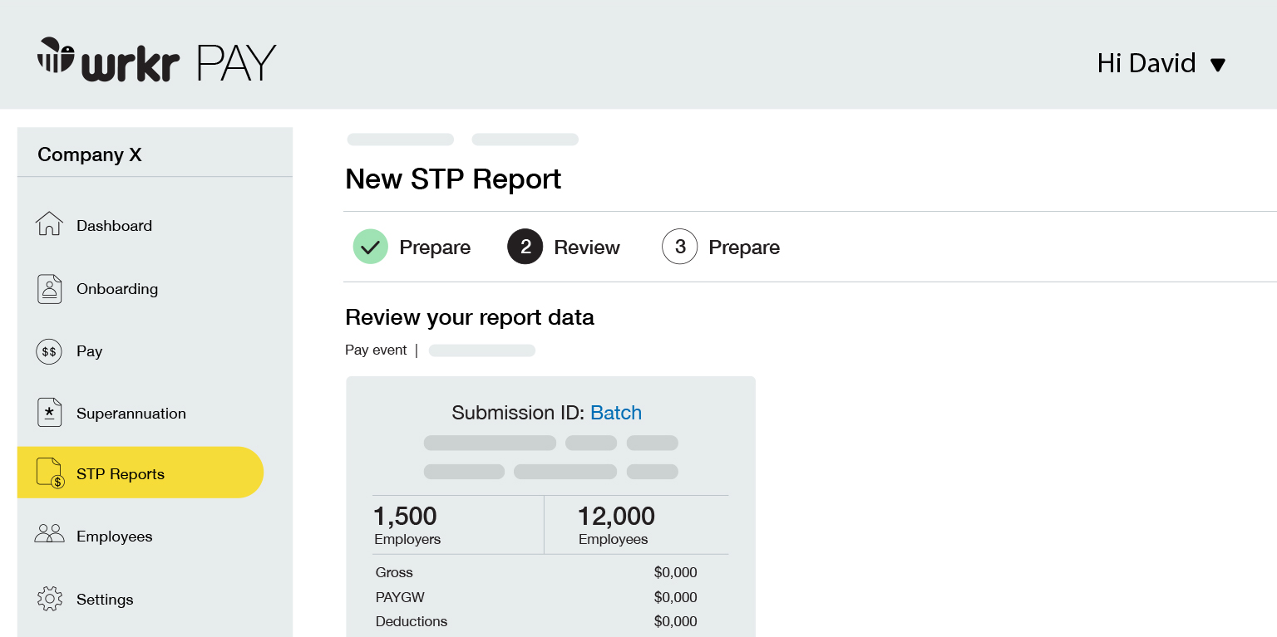Click the Employees people icon
The height and width of the screenshot is (637, 1277).
click(49, 535)
